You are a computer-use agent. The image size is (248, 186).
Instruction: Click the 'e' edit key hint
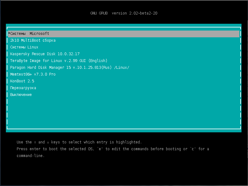click(100, 149)
